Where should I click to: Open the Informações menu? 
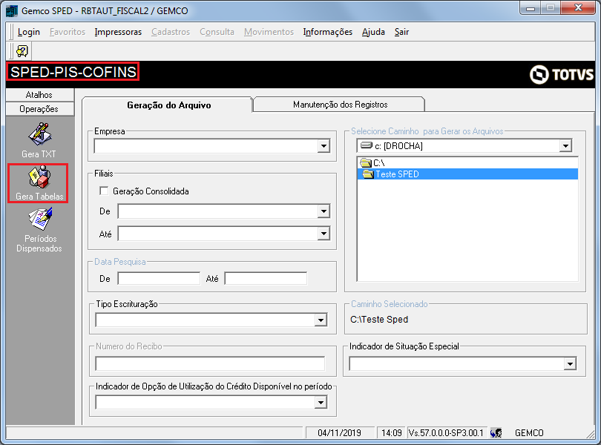[328, 32]
